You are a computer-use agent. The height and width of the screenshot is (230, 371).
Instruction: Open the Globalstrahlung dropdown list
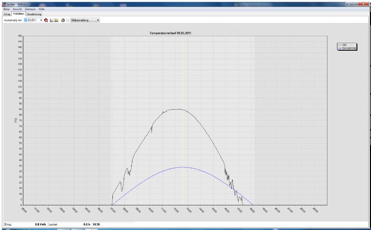[97, 20]
